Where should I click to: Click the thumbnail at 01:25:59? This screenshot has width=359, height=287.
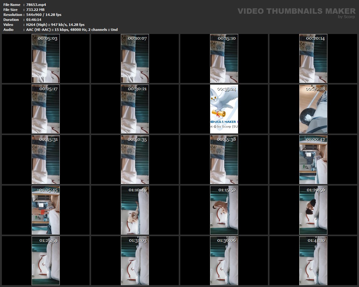46,261
